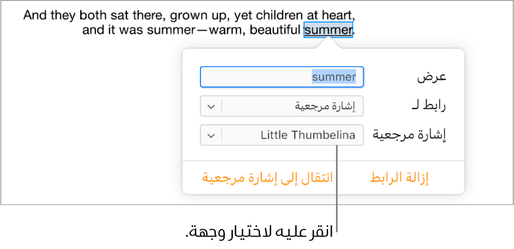Click the word both in the first line

point(87,15)
